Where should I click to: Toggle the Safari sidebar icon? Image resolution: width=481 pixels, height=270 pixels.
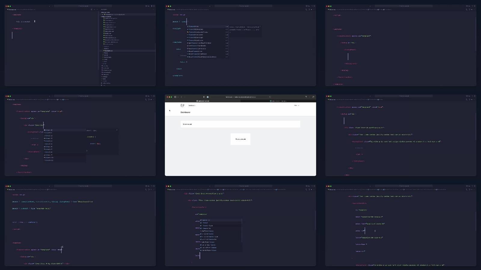coord(175,97)
